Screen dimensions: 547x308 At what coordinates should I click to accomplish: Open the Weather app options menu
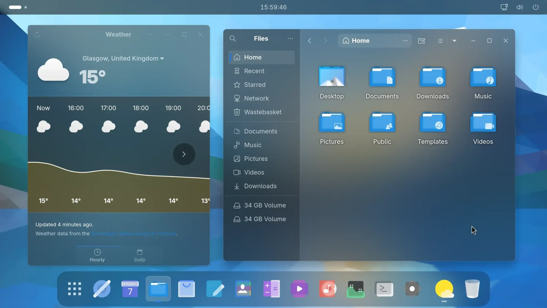149,34
